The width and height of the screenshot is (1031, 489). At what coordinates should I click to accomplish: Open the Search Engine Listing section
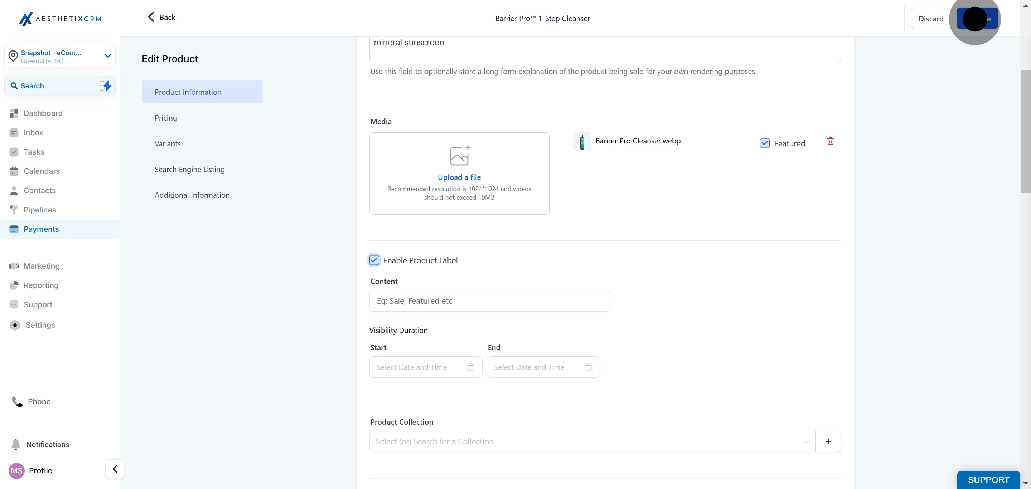coord(190,170)
